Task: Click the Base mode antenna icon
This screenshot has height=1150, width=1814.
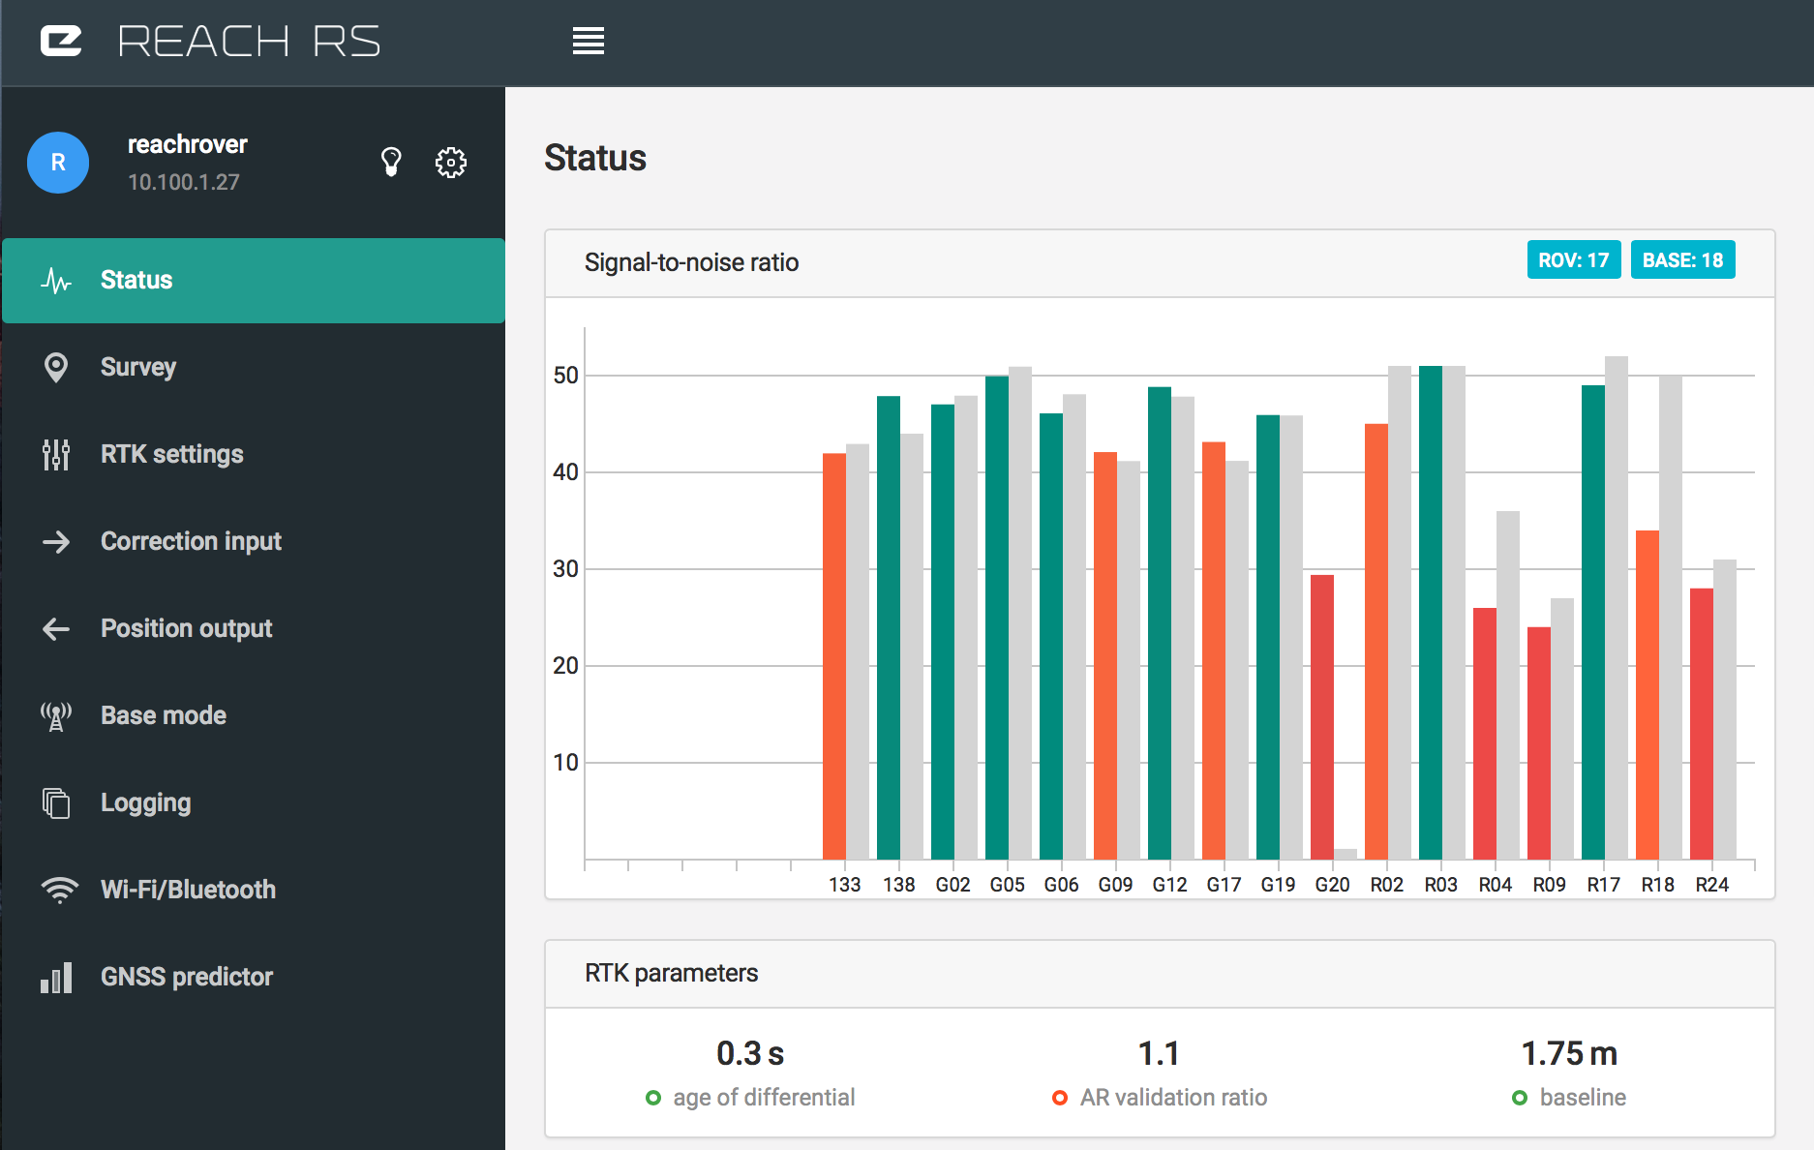Action: coord(56,715)
